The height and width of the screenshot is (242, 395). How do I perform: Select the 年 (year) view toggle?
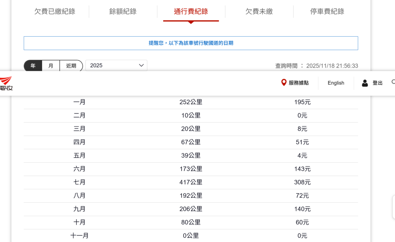tap(33, 66)
